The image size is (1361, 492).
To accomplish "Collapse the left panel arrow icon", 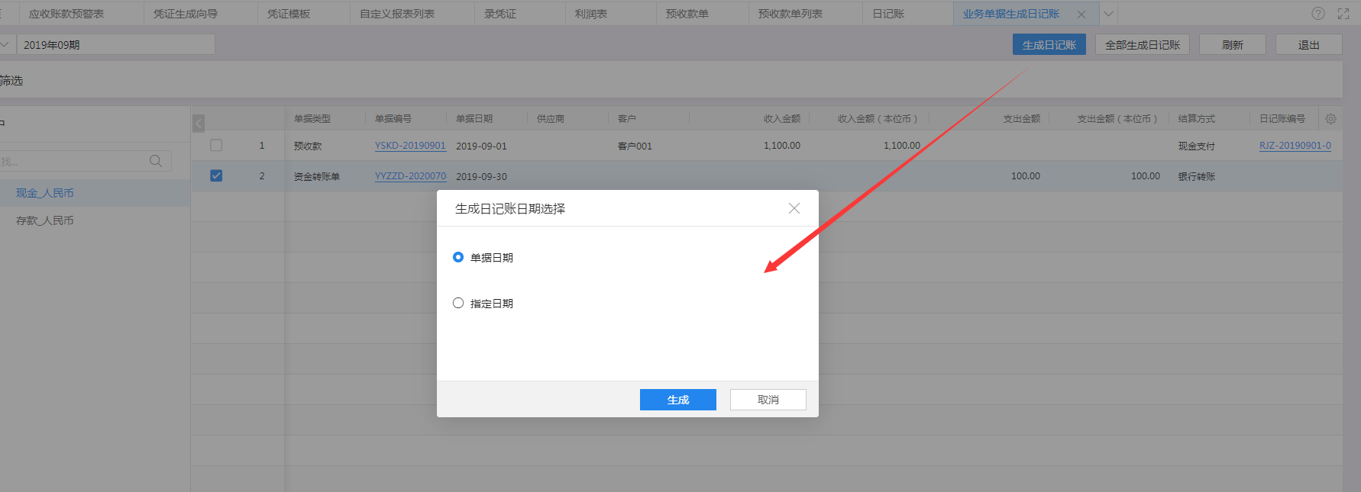I will 199,123.
